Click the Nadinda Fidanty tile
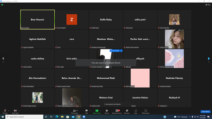The width and height of the screenshot is (212, 119). [x=174, y=78]
